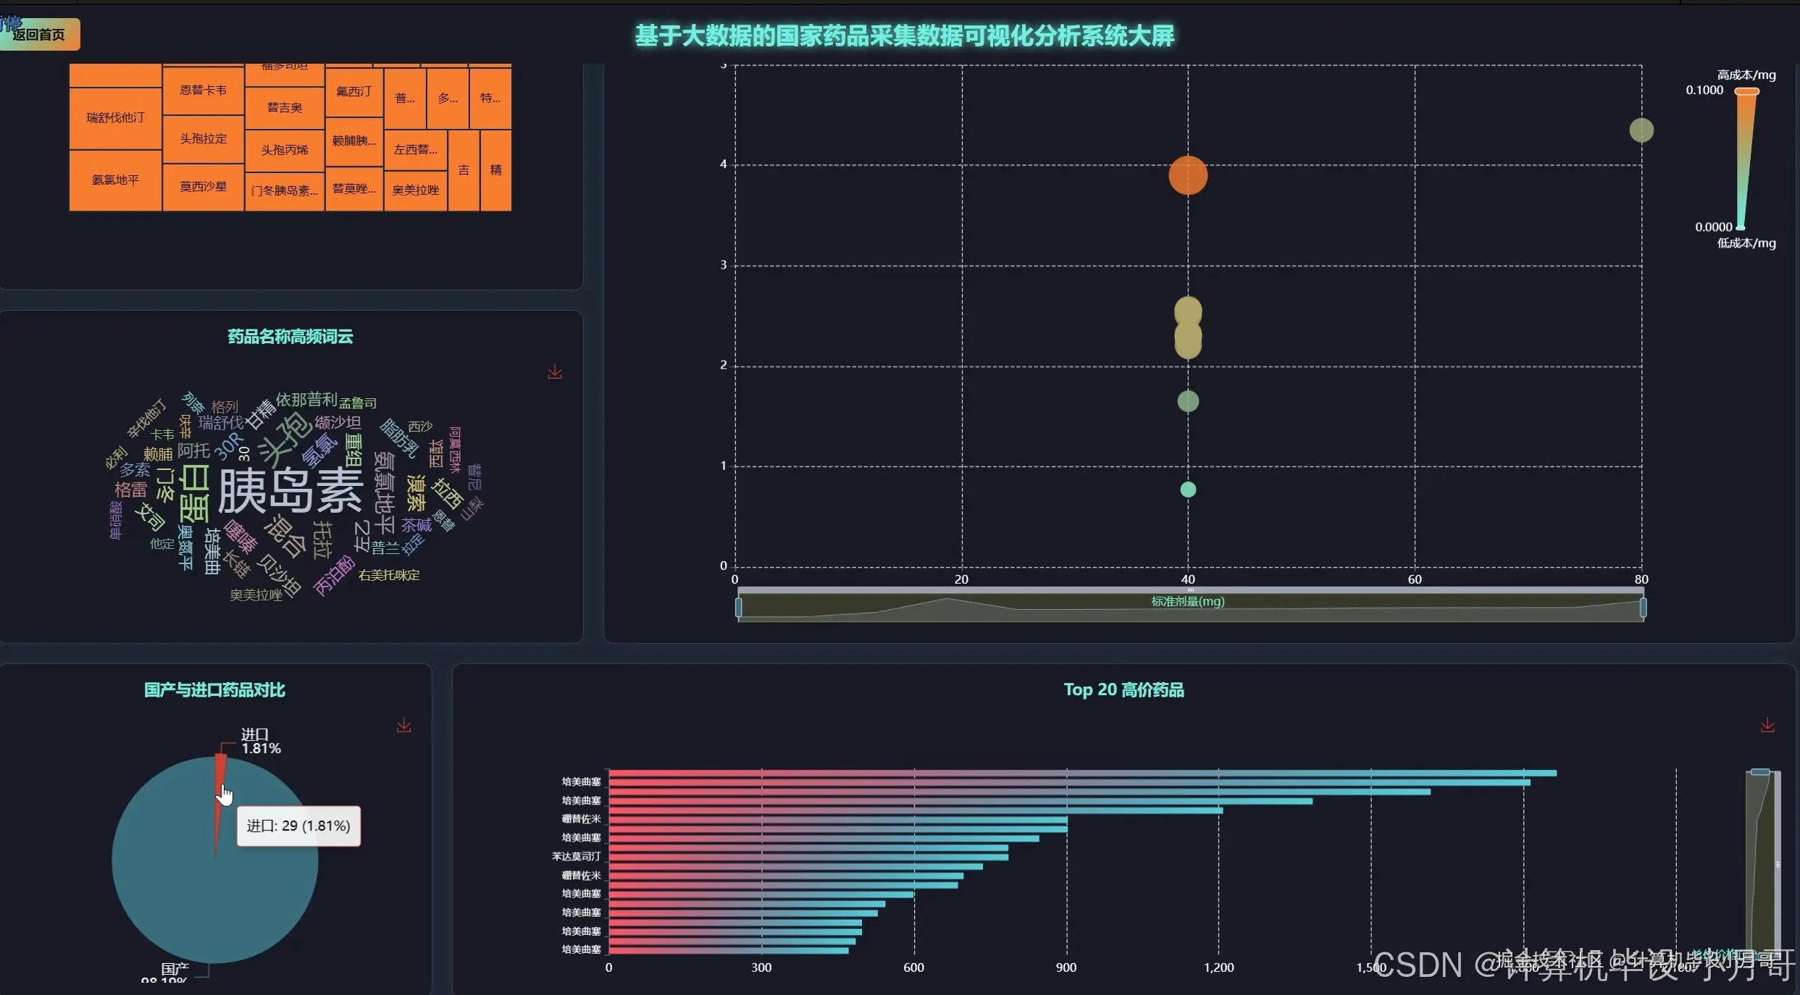Click the 0.1000 high-cost handle on the color scale
This screenshot has height=995, width=1800.
pos(1746,91)
